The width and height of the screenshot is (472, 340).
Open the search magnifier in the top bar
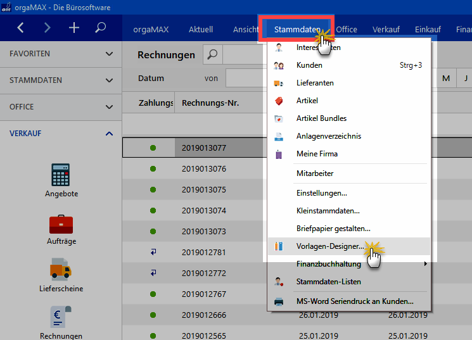(100, 28)
